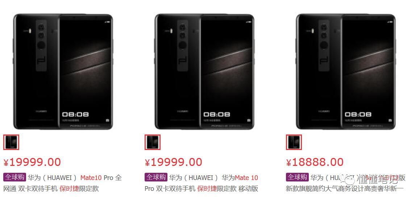Click the second 全球购 purple badge
Image resolution: width=411 pixels, height=197 pixels.
click(x=156, y=177)
